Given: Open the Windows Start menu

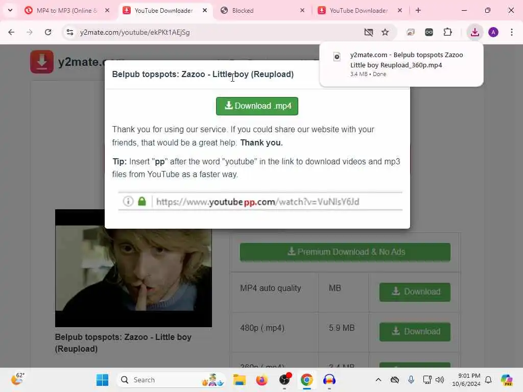Looking at the screenshot, I should 102,380.
